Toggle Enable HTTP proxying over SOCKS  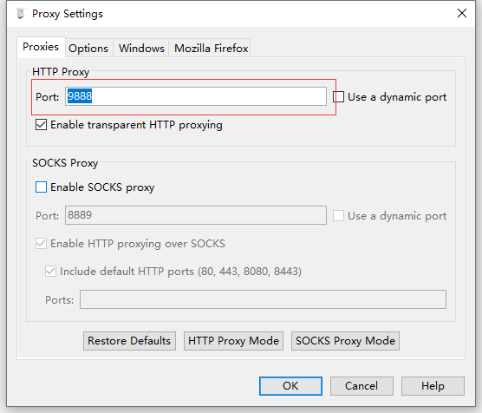[42, 244]
